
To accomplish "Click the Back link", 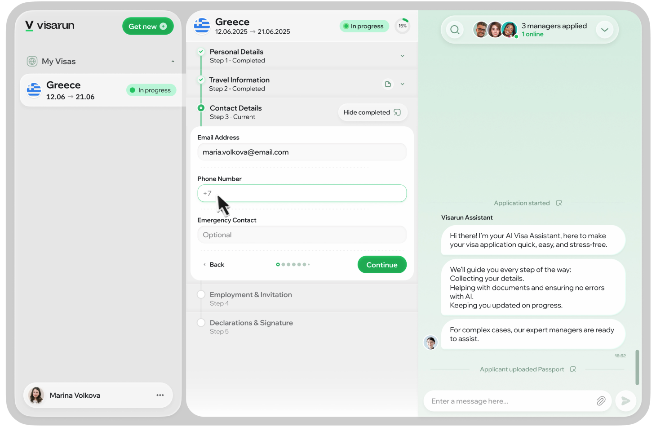I will coord(213,265).
